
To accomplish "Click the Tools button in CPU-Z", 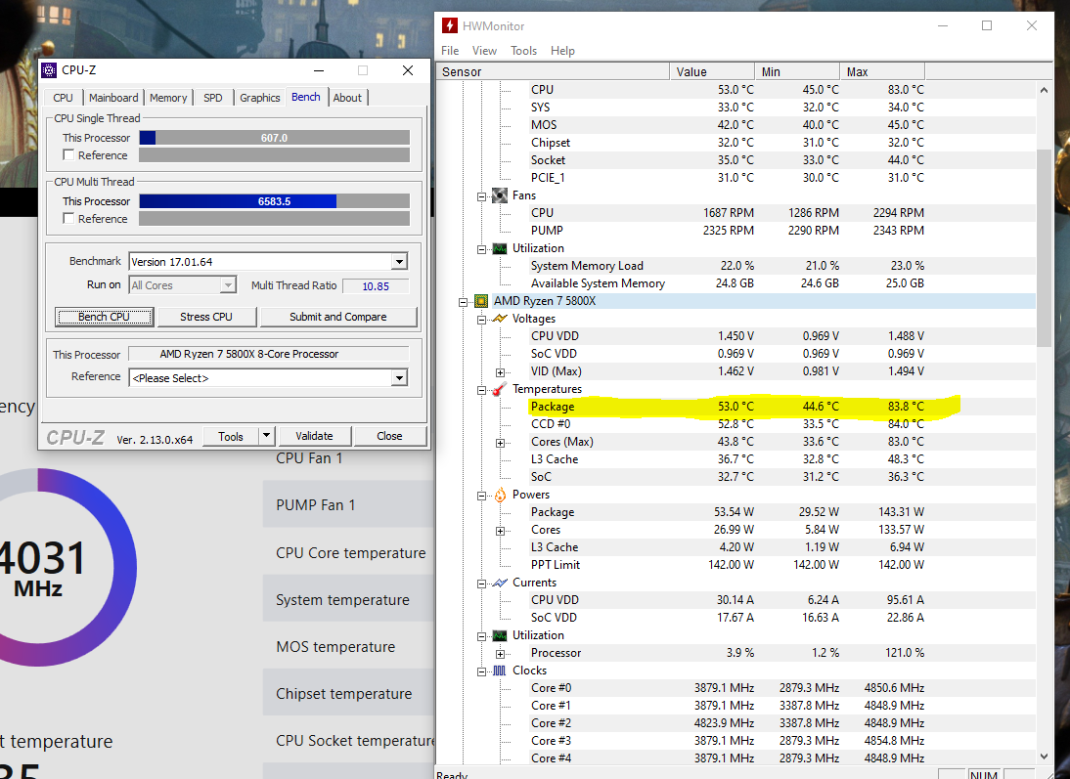I will click(231, 436).
